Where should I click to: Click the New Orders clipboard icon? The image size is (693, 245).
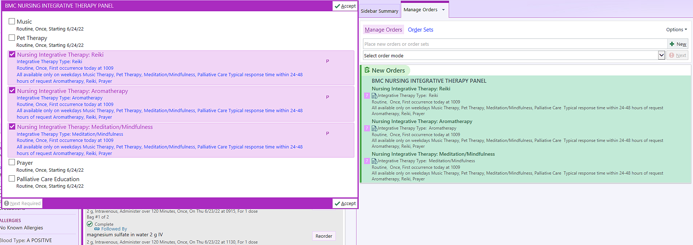tap(367, 70)
